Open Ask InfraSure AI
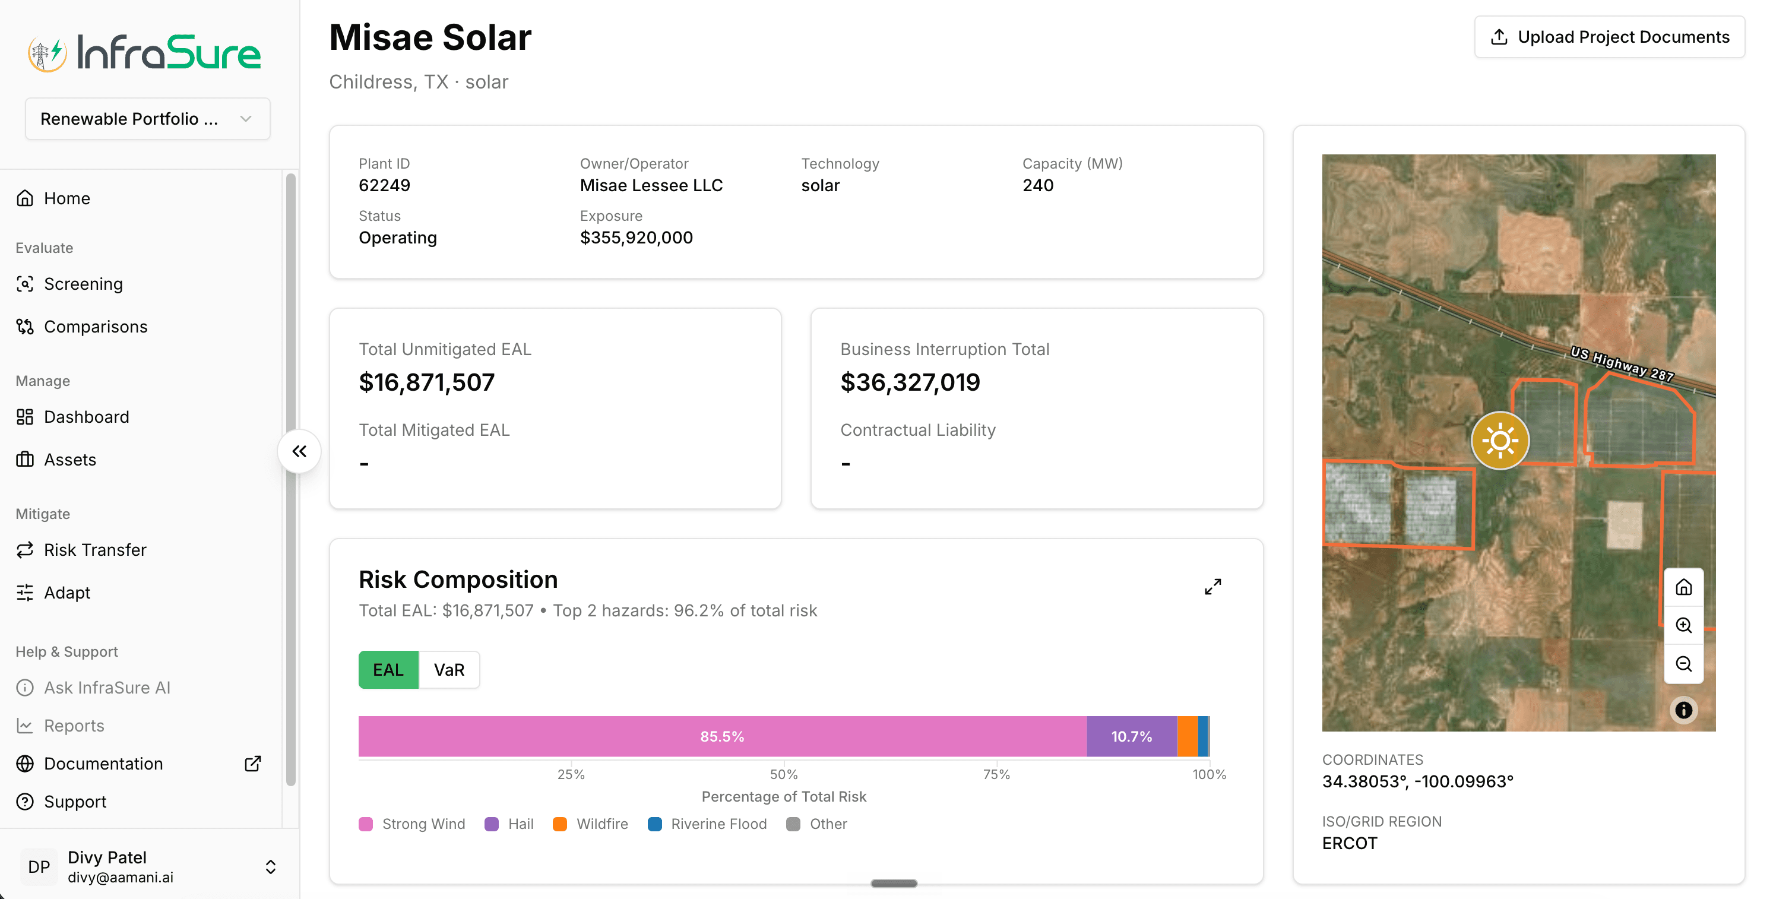This screenshot has width=1773, height=899. tap(107, 687)
